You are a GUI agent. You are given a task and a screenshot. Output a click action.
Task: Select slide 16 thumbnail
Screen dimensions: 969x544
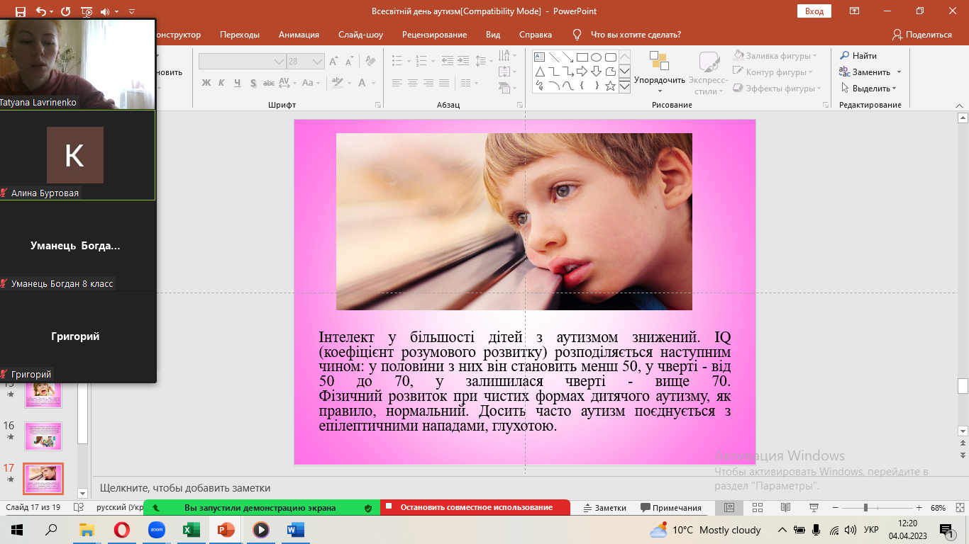tap(43, 436)
